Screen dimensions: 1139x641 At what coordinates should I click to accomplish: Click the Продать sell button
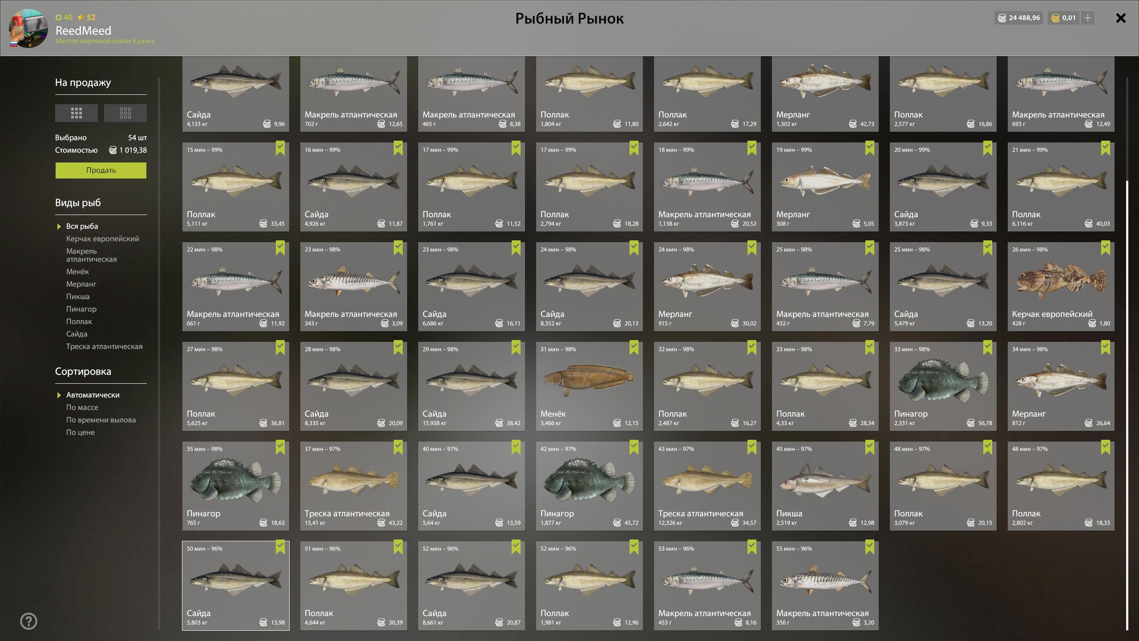pyautogui.click(x=101, y=170)
